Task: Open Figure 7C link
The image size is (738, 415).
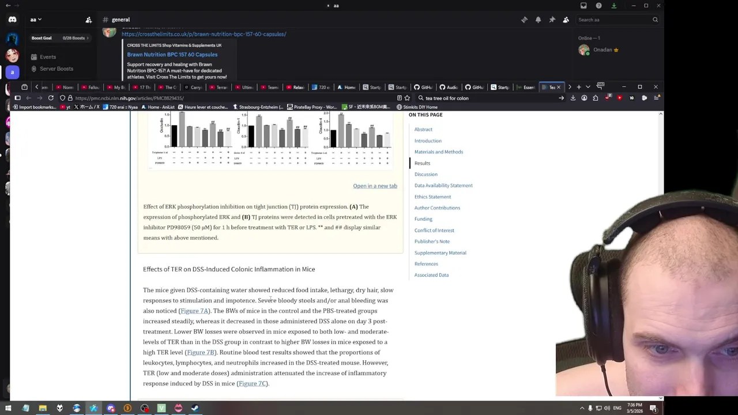Action: [252, 383]
